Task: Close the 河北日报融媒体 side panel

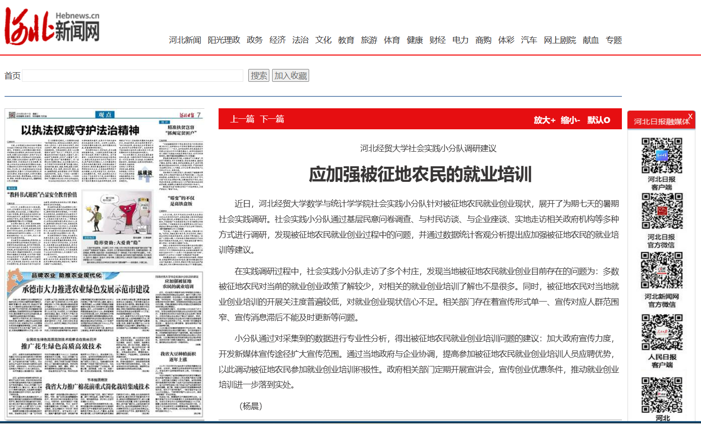Action: click(690, 117)
